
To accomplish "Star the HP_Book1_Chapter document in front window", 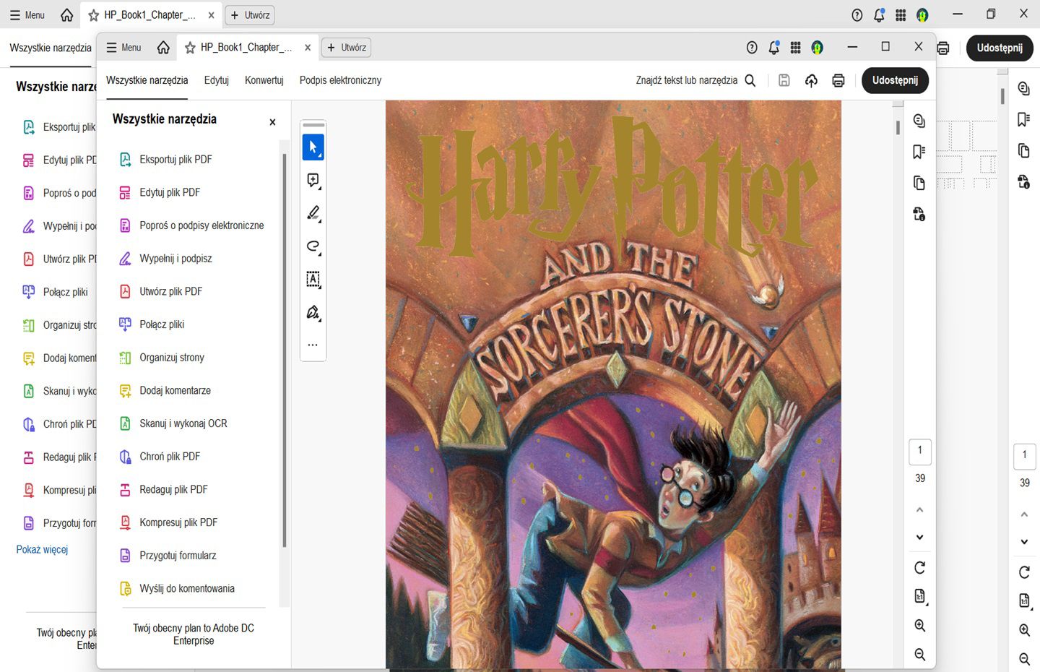I will pyautogui.click(x=190, y=48).
